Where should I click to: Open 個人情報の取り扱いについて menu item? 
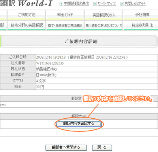104,25
